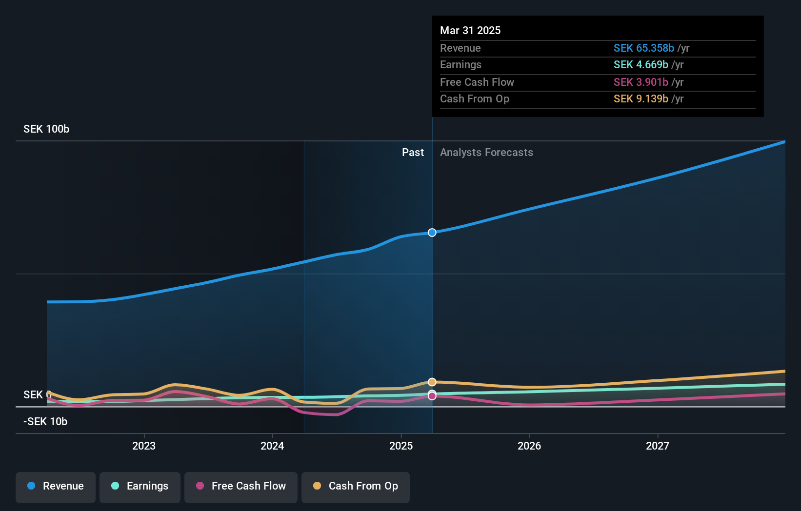The width and height of the screenshot is (801, 511).
Task: Toggle the Earnings series visibility
Action: point(140,486)
